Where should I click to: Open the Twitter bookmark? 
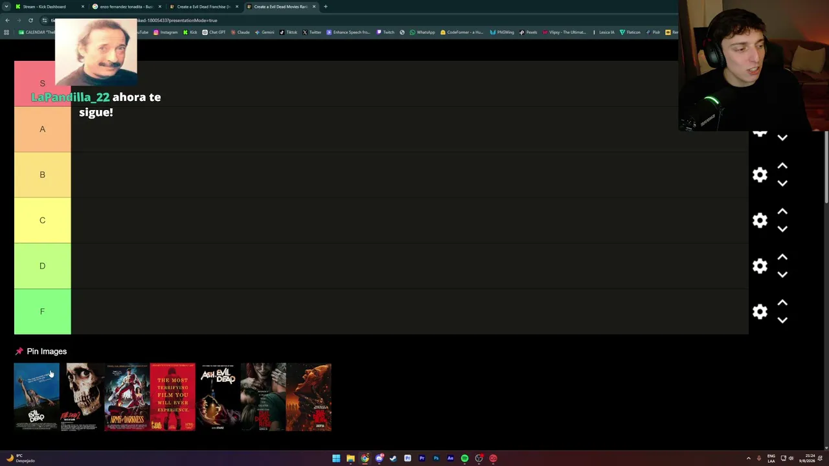point(312,32)
